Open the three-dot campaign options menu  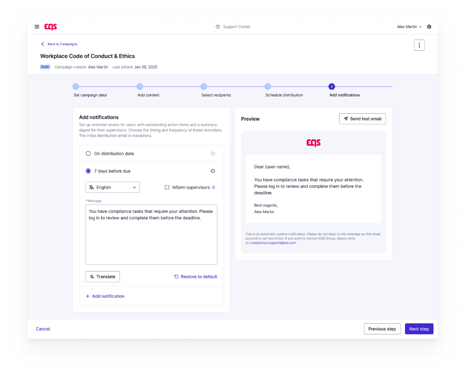419,45
